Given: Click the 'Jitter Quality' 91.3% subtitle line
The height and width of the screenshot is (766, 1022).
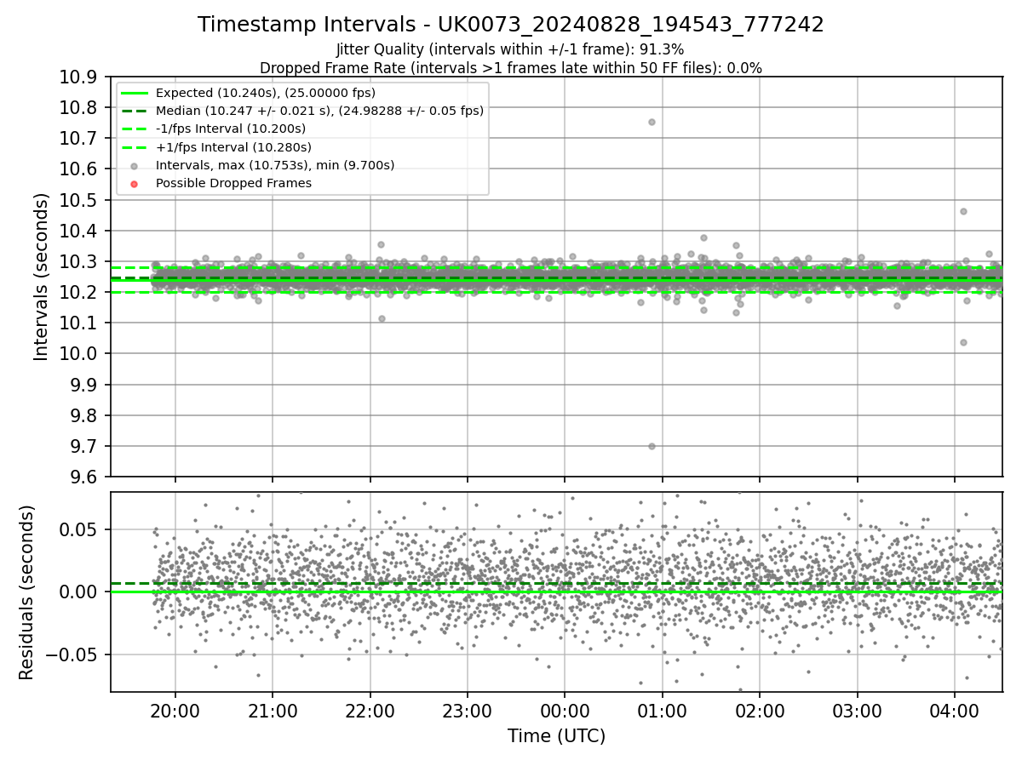Looking at the screenshot, I should (x=510, y=49).
